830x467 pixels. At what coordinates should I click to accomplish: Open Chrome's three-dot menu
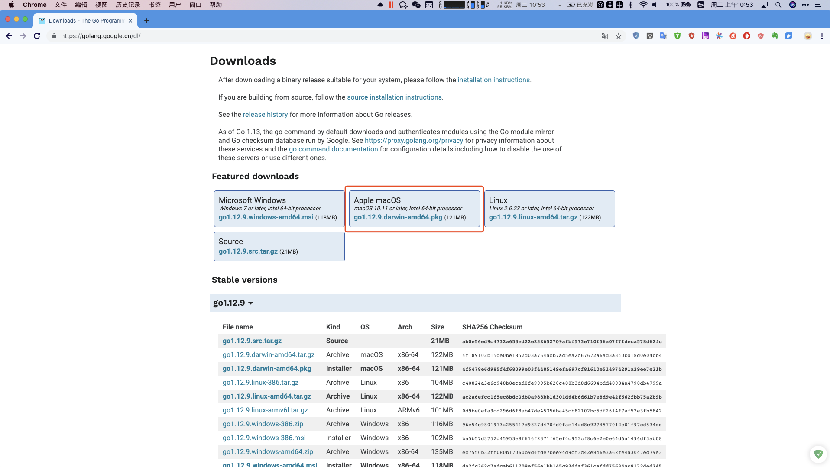[822, 36]
